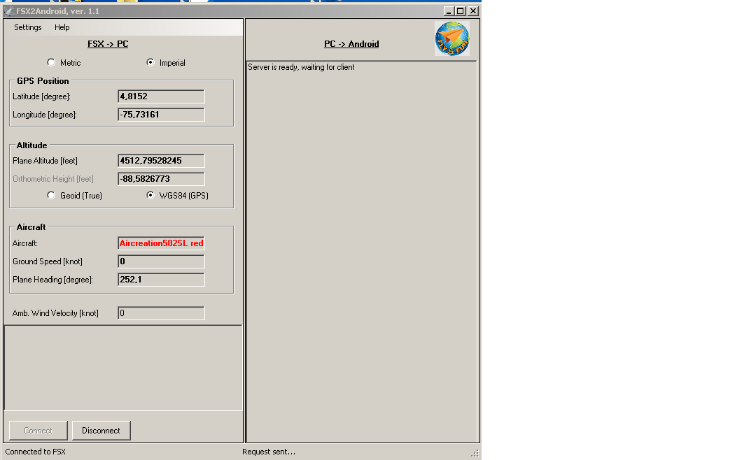Click the 'Orthometric Height [feet]' label

pos(53,179)
